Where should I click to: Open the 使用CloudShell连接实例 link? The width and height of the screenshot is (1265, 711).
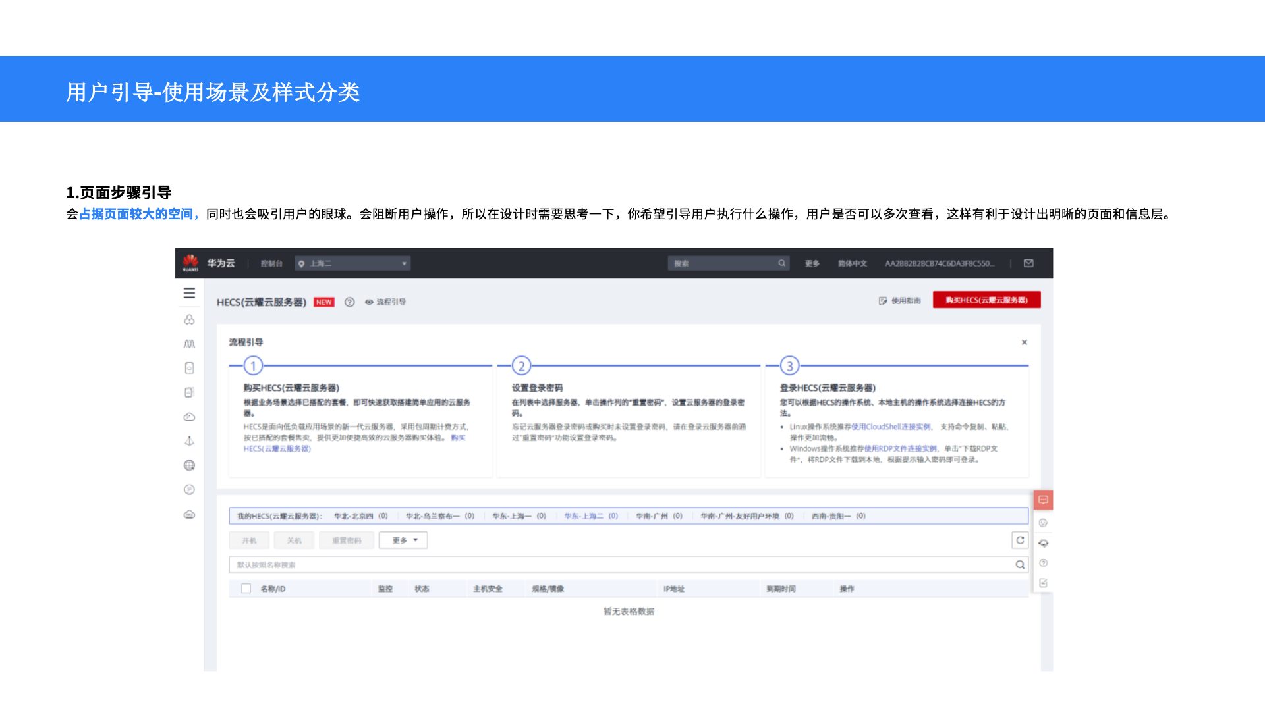coord(891,427)
